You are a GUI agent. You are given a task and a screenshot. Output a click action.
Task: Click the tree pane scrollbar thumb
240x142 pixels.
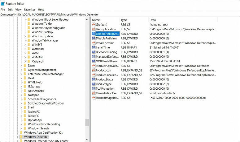click(87, 123)
